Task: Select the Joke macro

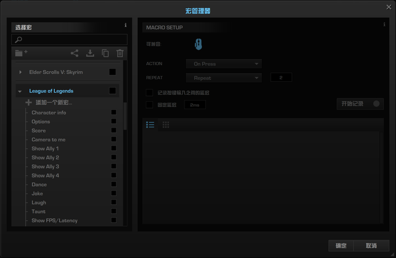Action: point(37,194)
